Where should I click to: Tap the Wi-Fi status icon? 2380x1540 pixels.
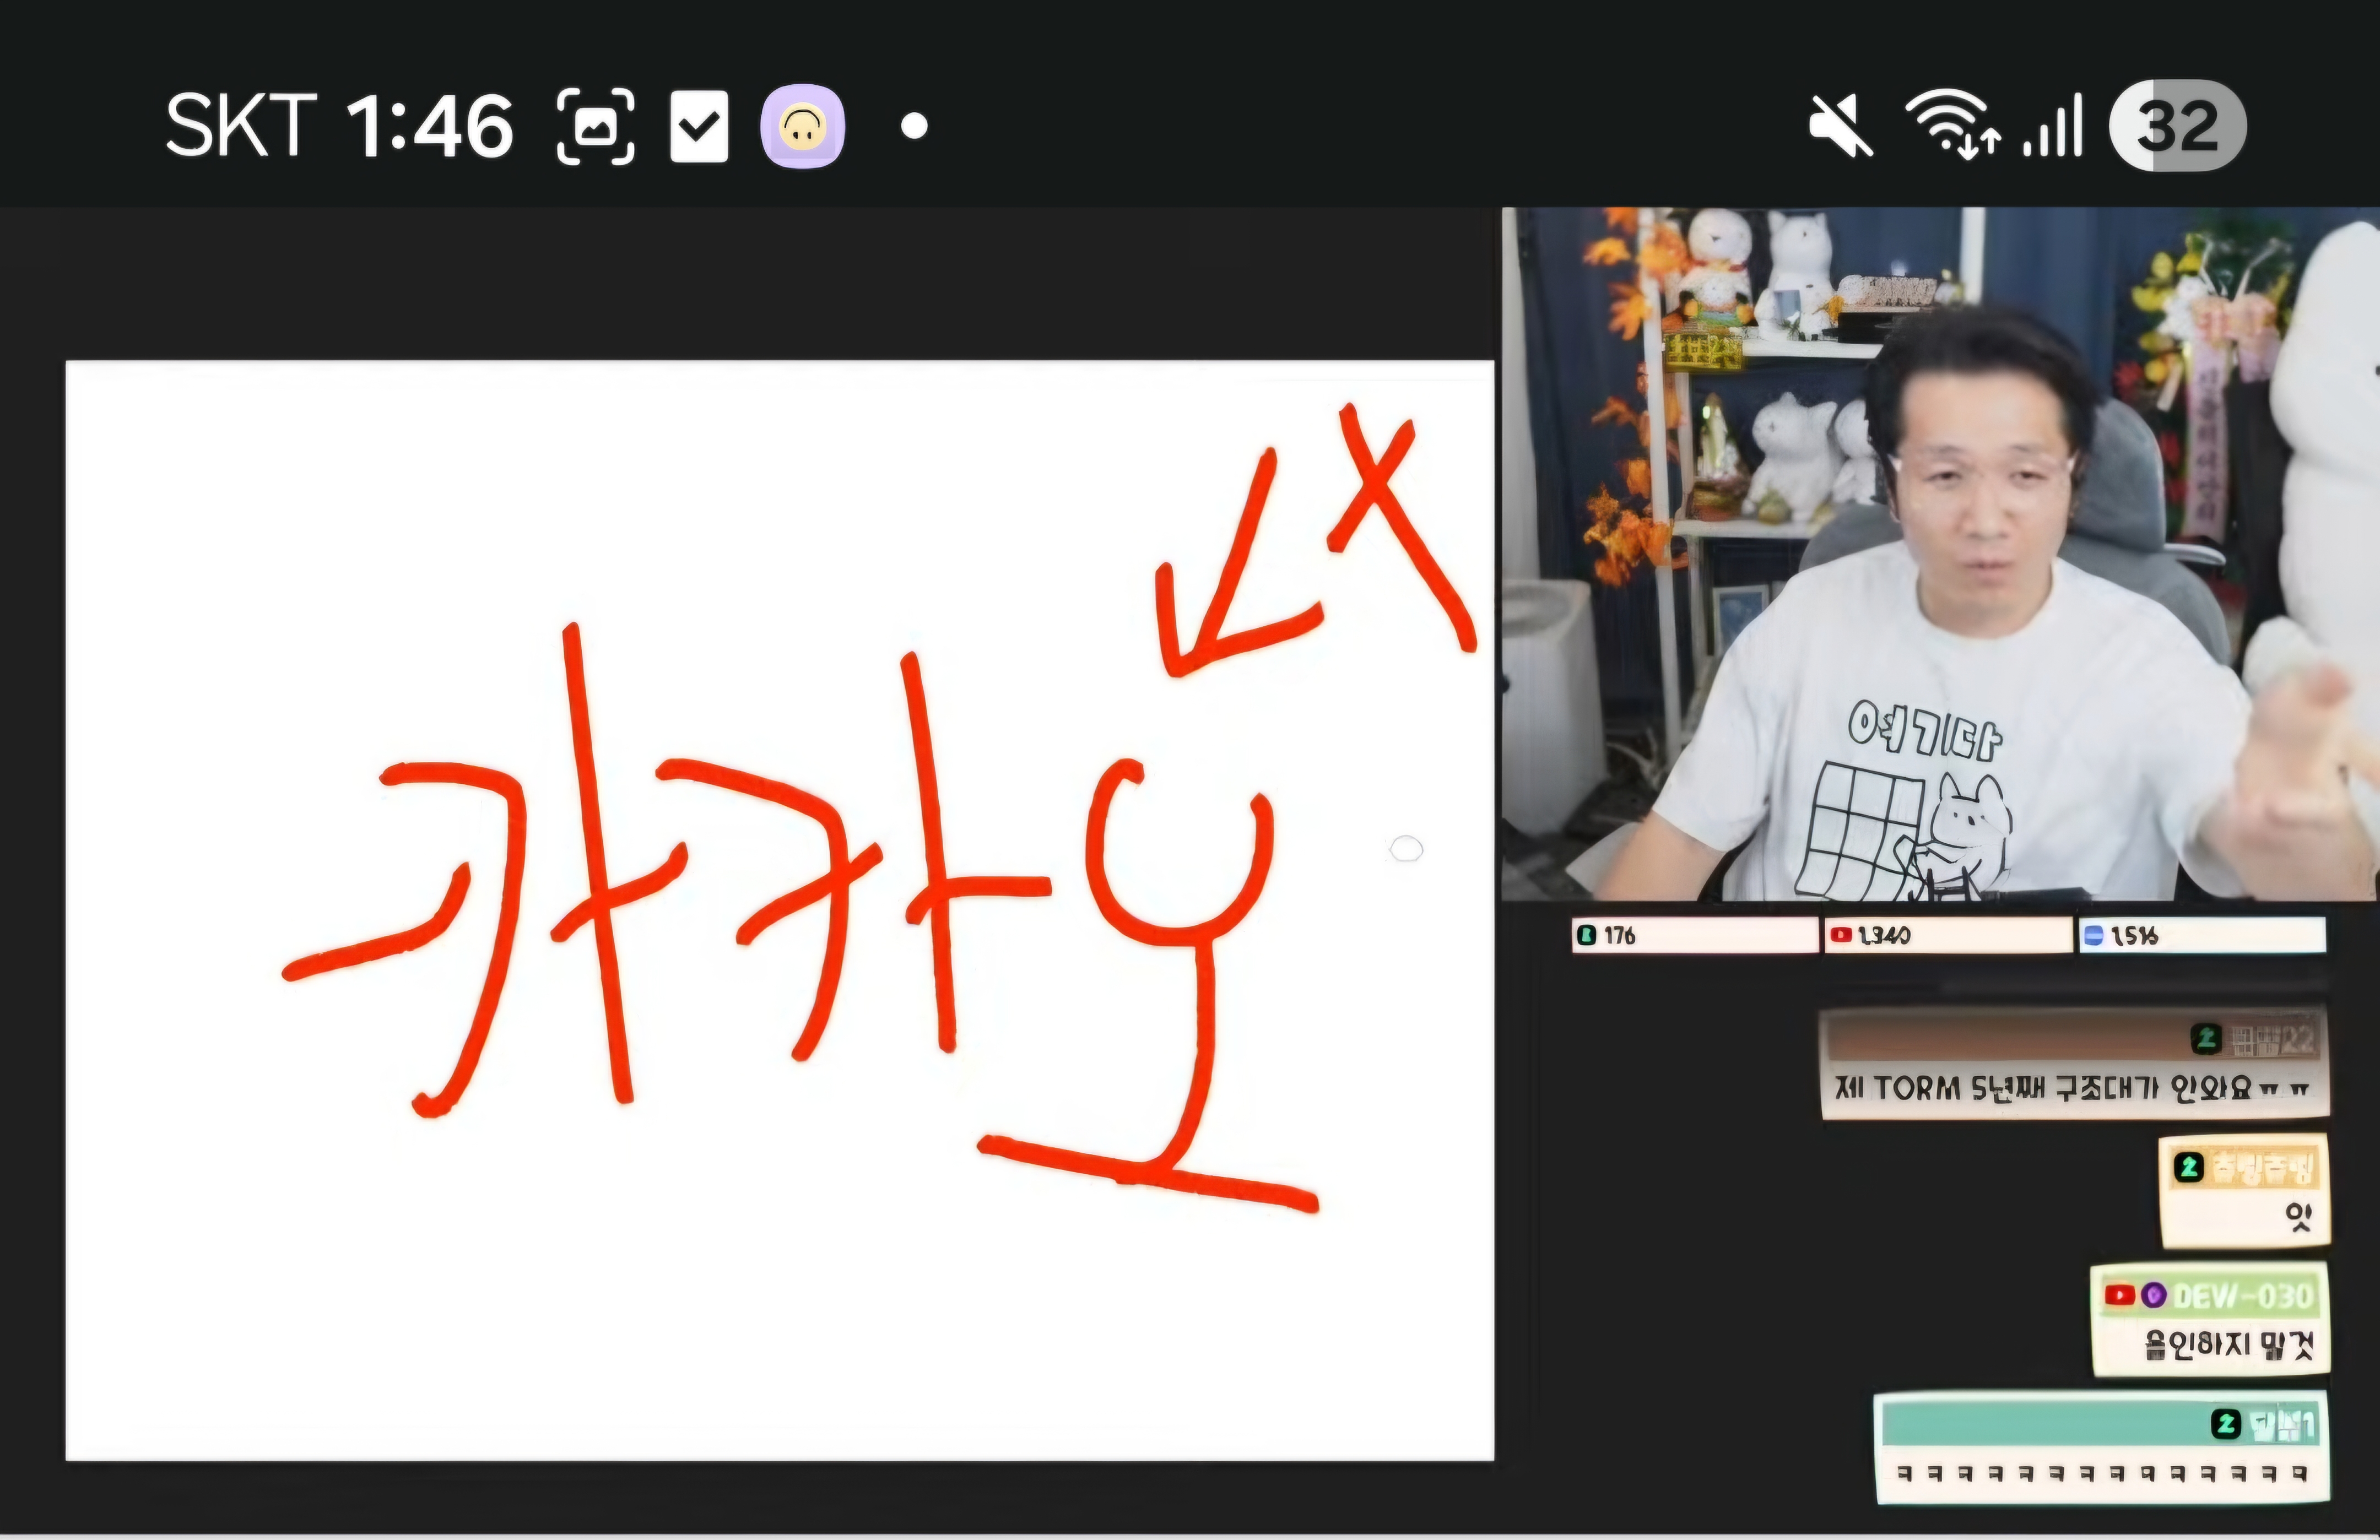(x=1951, y=125)
